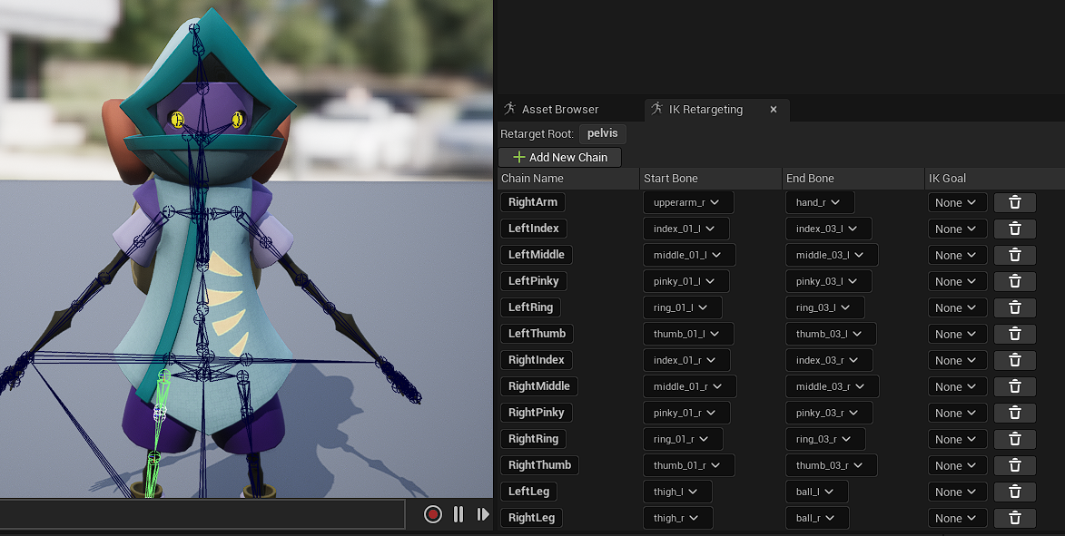This screenshot has width=1065, height=536.
Task: Select the head bone joint atop the hood
Action: pos(194,28)
